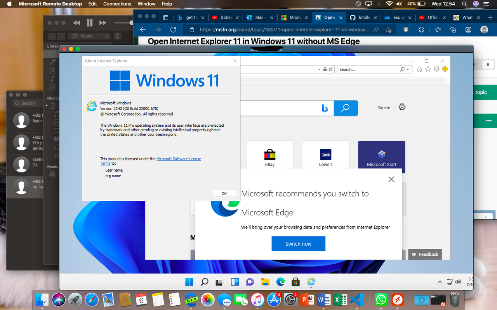497x310 pixels.
Task: Click the Windows Start button on taskbar
Action: pos(189,282)
